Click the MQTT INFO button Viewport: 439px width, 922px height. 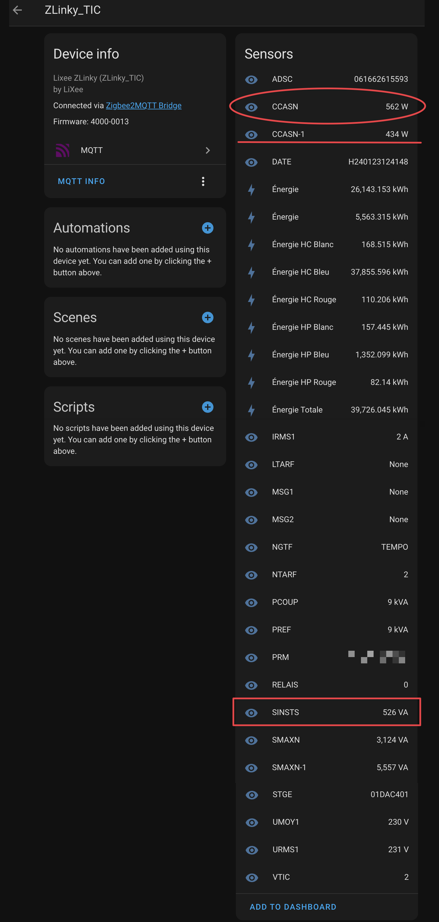pos(81,181)
